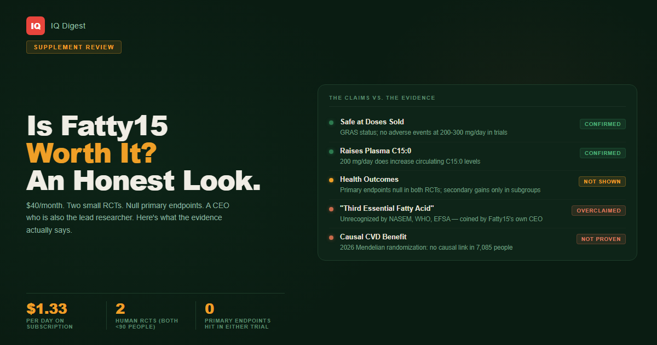
Task: Click the orange 'Worth It?' headline text
Action: 91,153
